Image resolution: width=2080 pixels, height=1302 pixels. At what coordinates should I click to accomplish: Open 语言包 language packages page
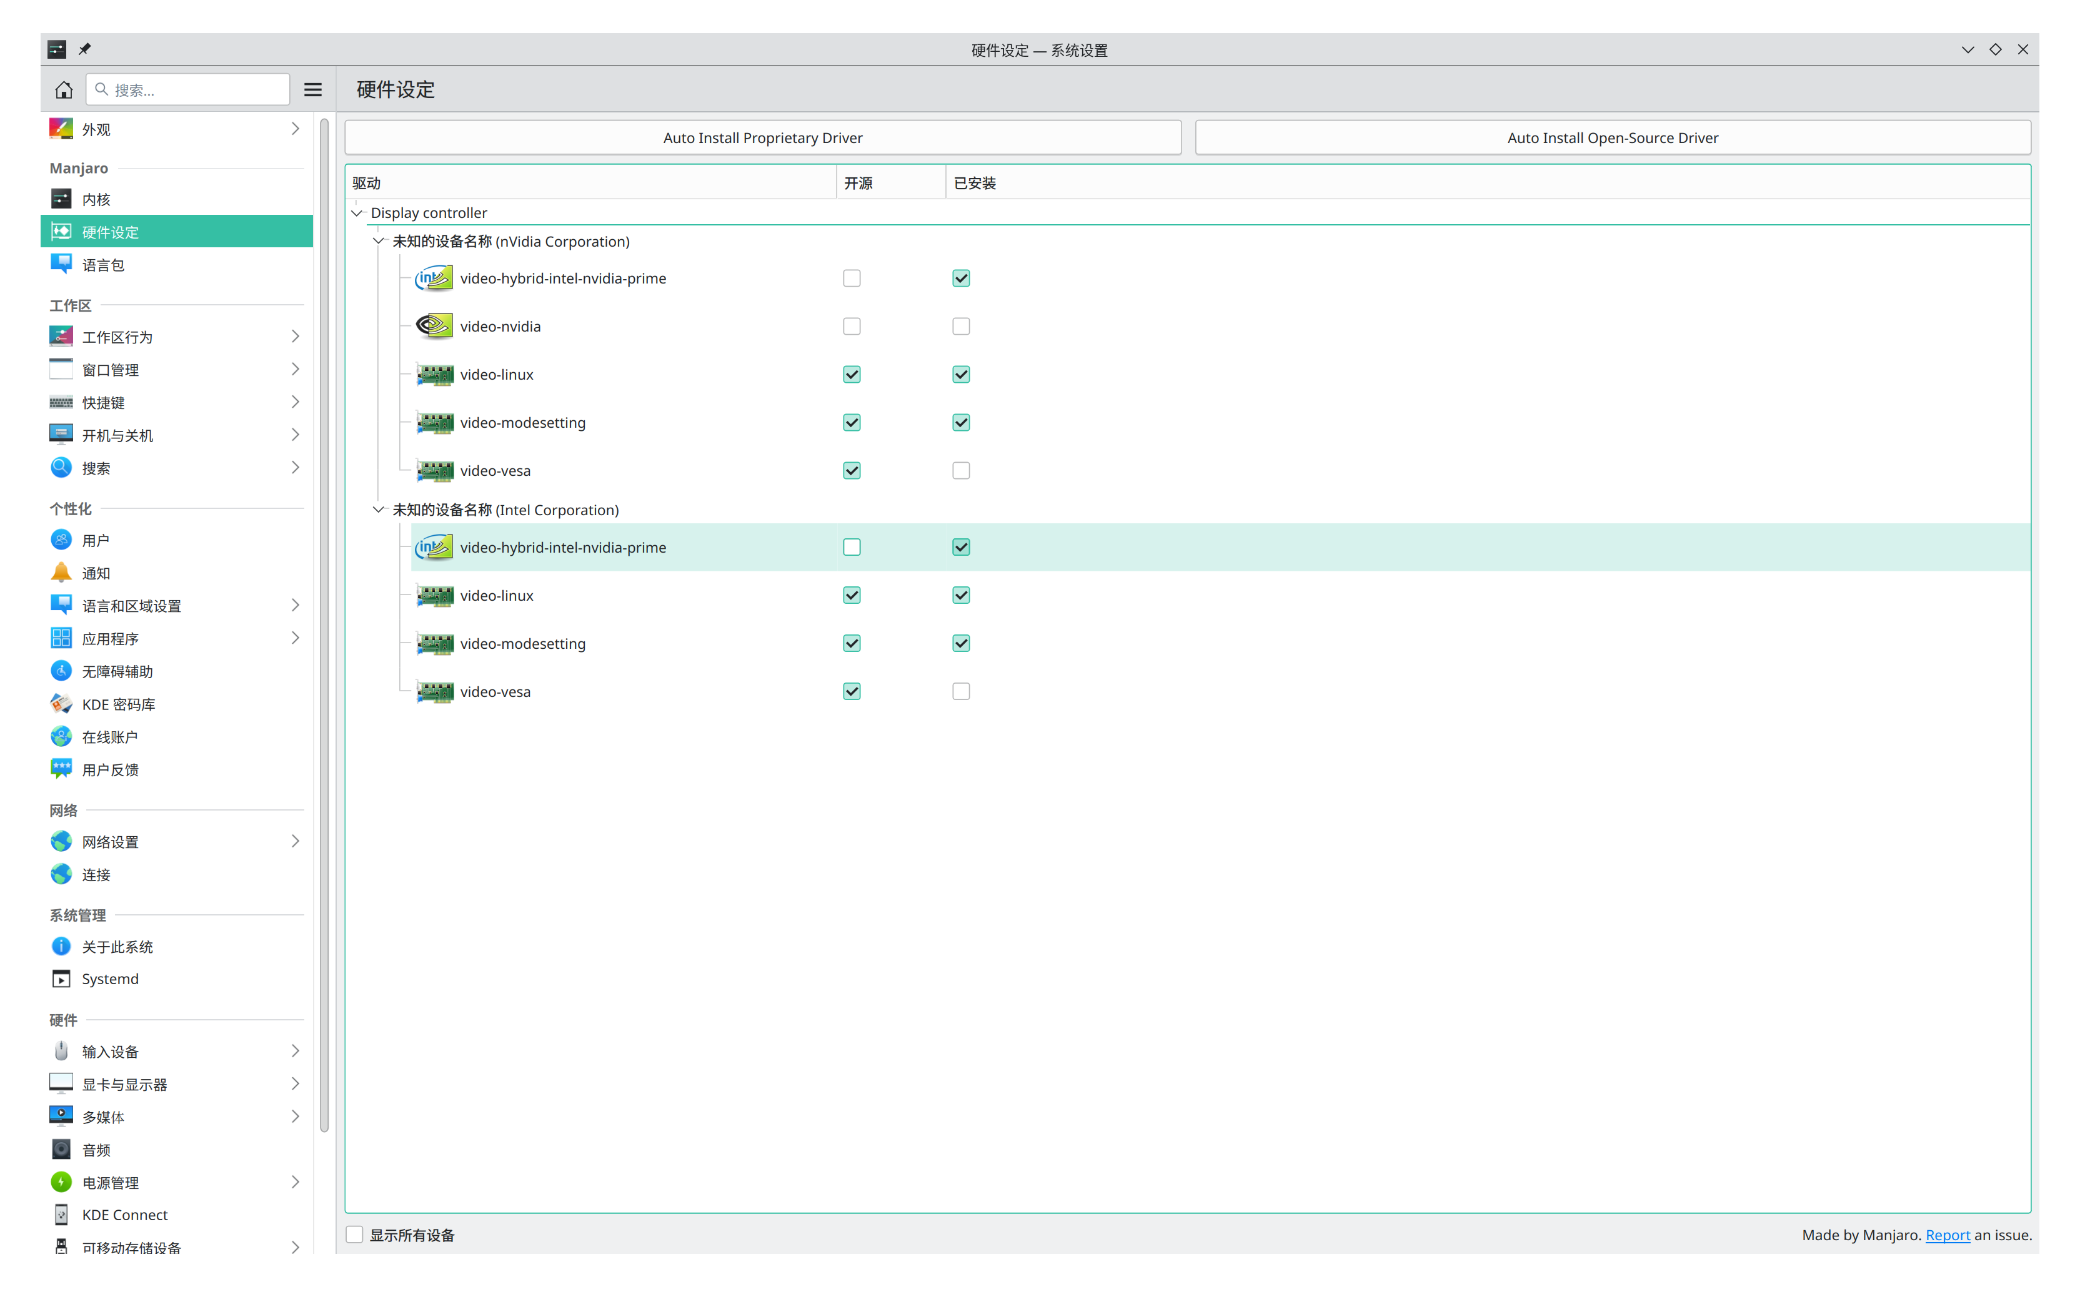(103, 265)
